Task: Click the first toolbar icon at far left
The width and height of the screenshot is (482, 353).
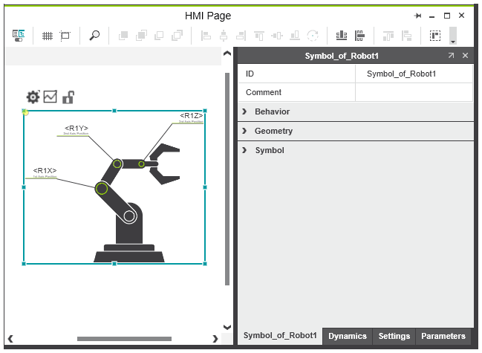Action: (19, 36)
